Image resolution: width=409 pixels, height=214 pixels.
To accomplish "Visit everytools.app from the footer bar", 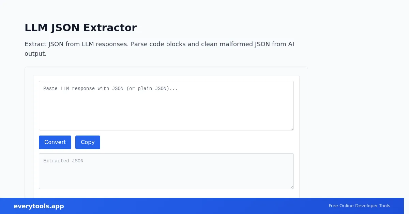I will click(x=39, y=206).
